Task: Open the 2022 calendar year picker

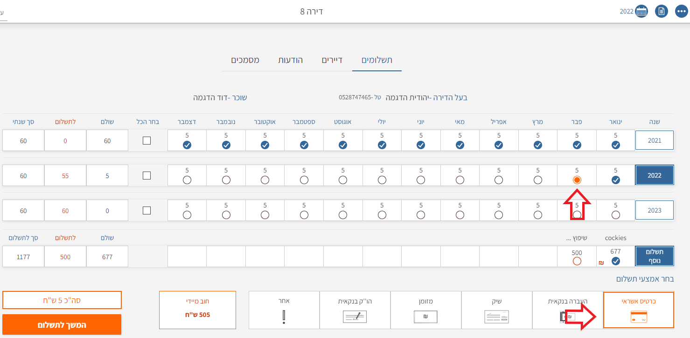Action: pyautogui.click(x=641, y=11)
